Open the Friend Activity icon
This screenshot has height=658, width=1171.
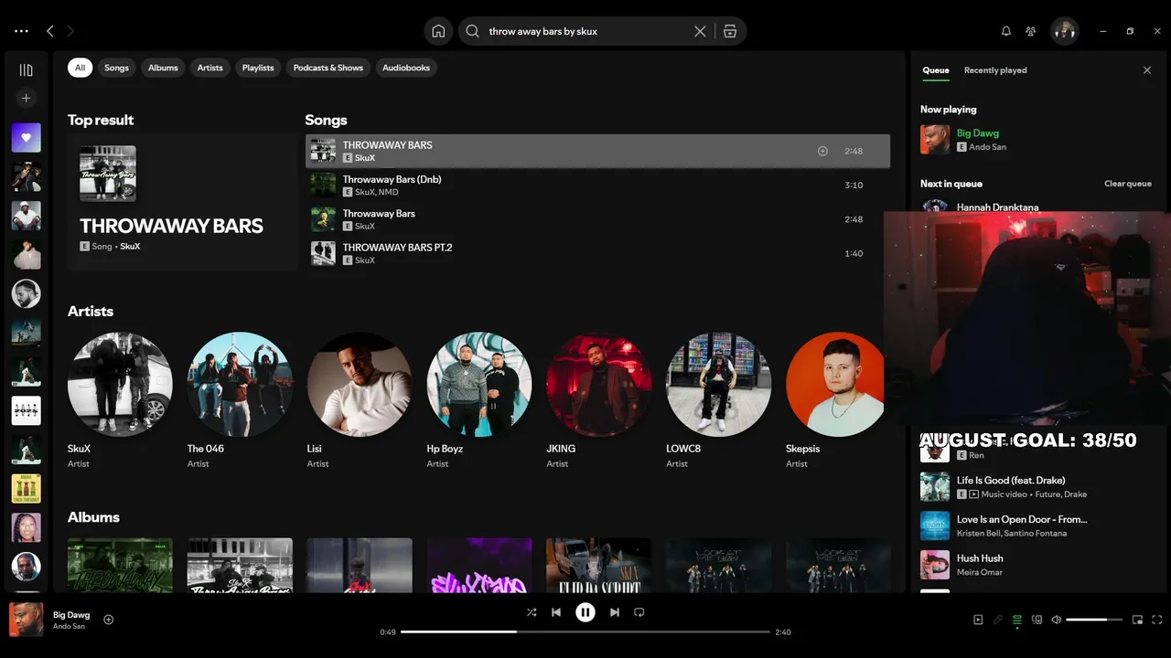click(x=1031, y=31)
